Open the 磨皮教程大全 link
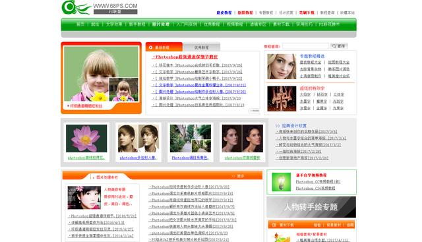 [x=311, y=62]
